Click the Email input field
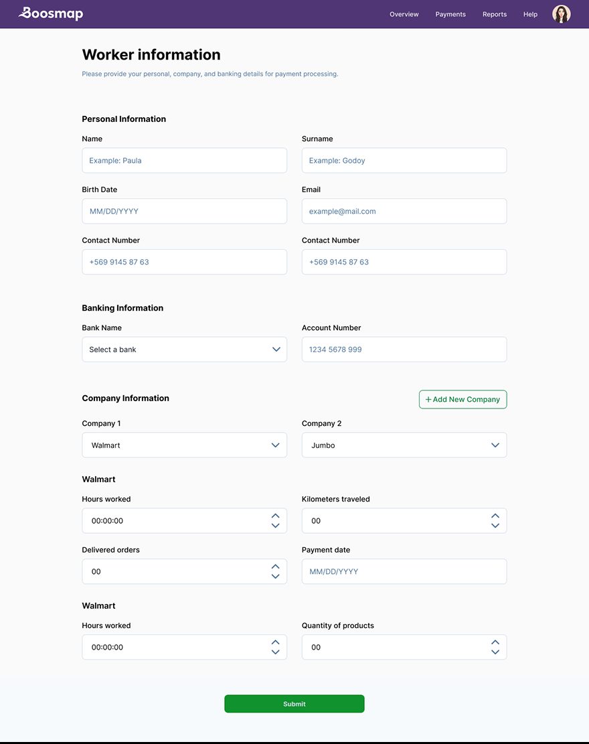Viewport: 589px width, 744px height. pos(404,211)
